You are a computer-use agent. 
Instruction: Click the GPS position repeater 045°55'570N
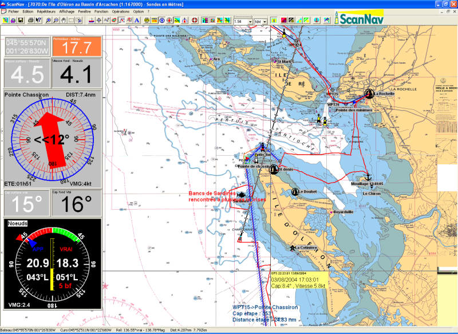tap(27, 46)
